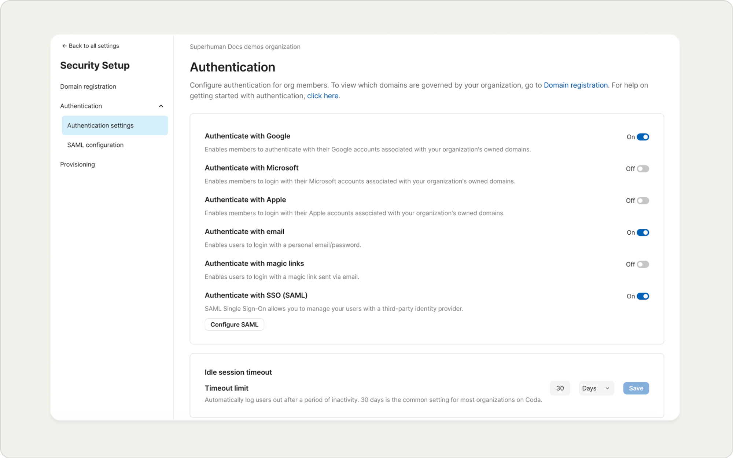
Task: Open the click here help link
Action: [x=323, y=96]
